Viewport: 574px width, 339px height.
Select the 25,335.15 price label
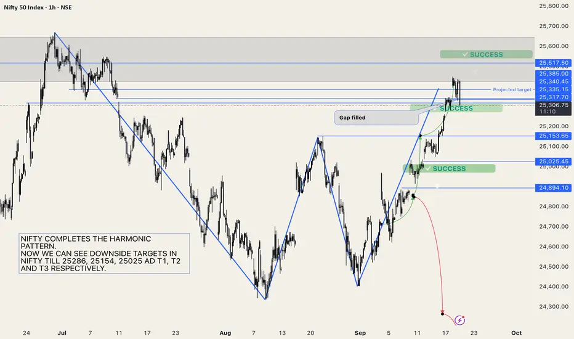554,89
